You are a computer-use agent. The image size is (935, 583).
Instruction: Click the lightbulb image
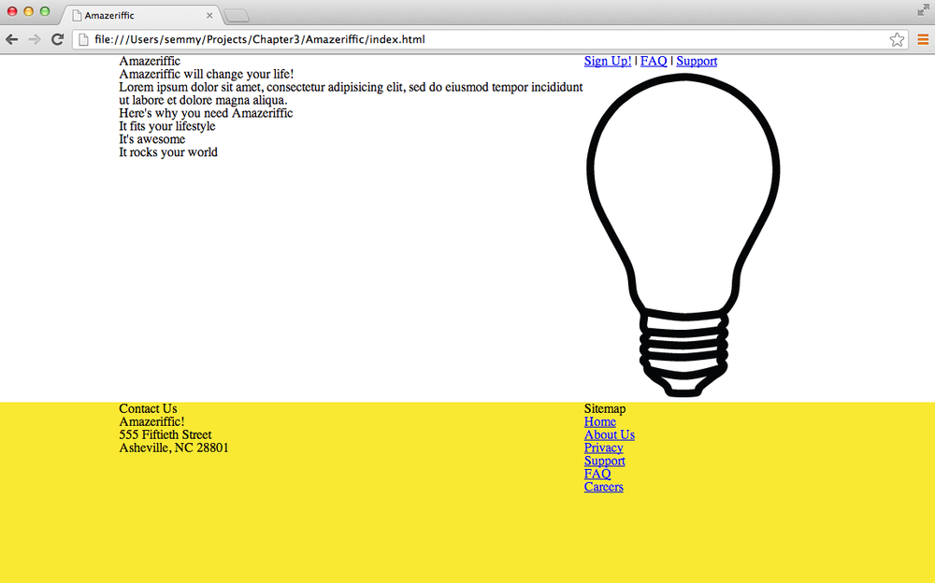(683, 235)
